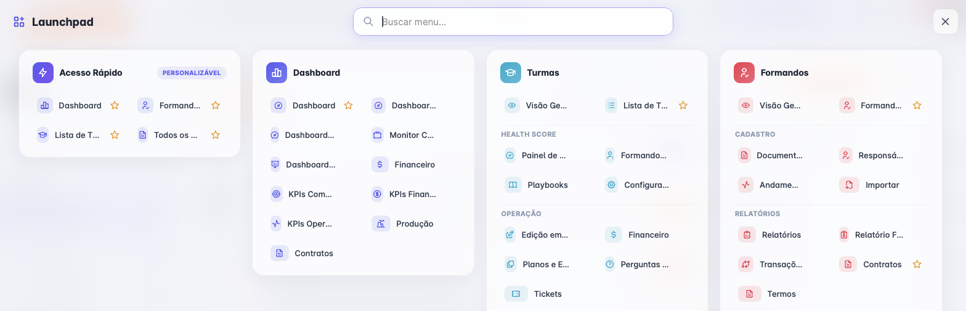The image size is (966, 311).
Task: Click the Termos document icon
Action: [750, 294]
